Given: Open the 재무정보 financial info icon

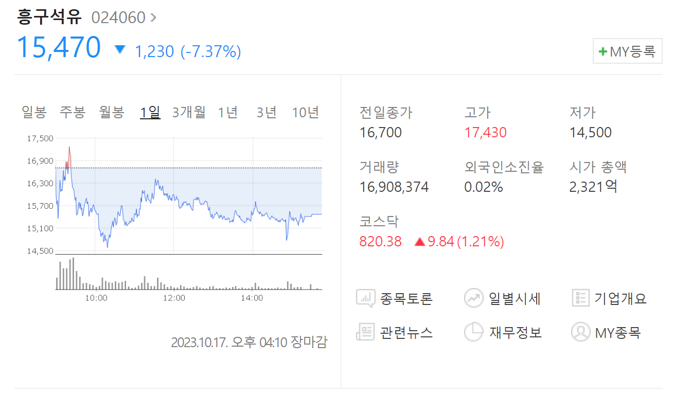Looking at the screenshot, I should tap(473, 332).
